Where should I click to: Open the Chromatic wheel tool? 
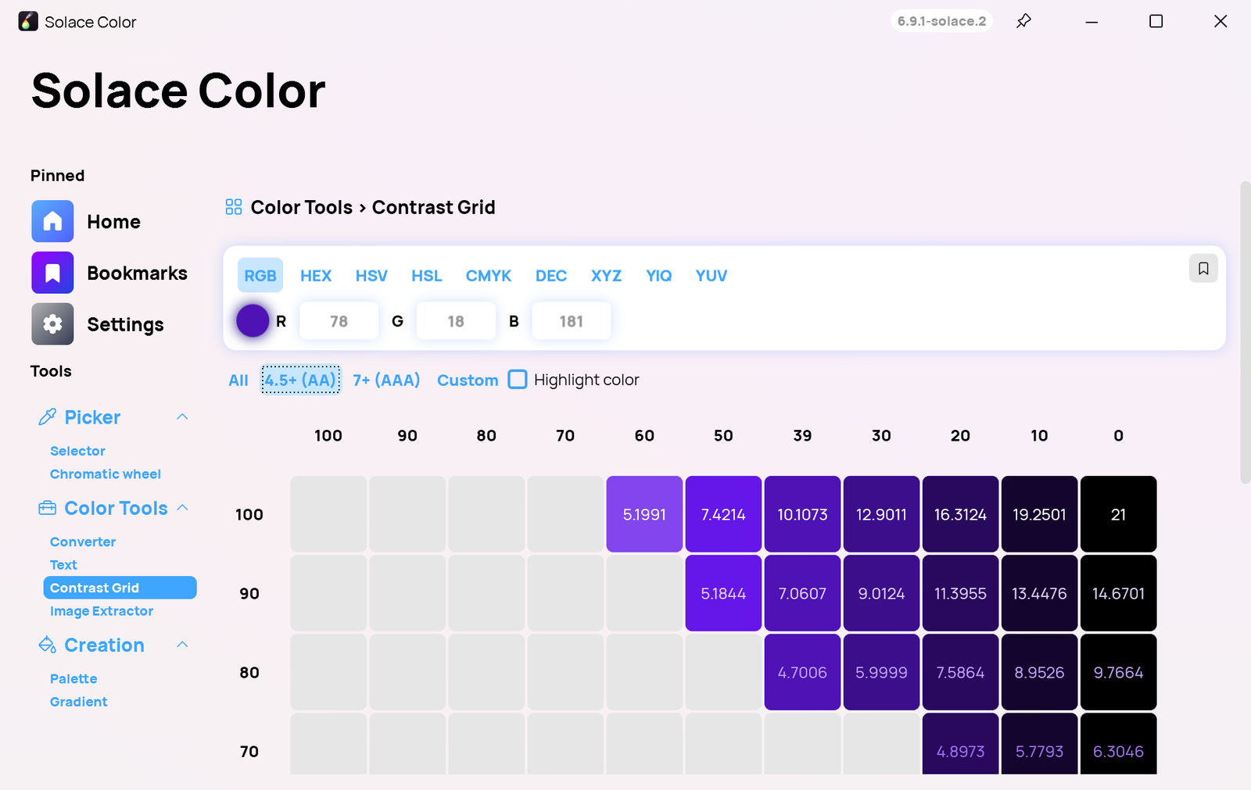tap(106, 474)
